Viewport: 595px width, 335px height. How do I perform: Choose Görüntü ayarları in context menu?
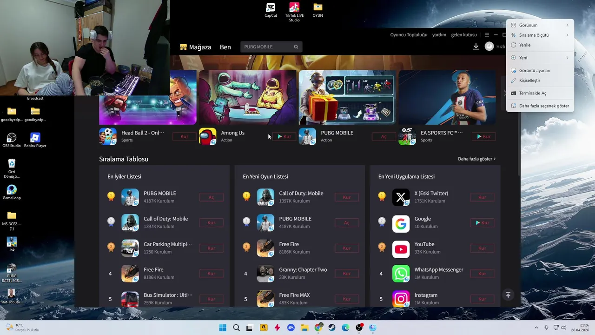point(540,70)
